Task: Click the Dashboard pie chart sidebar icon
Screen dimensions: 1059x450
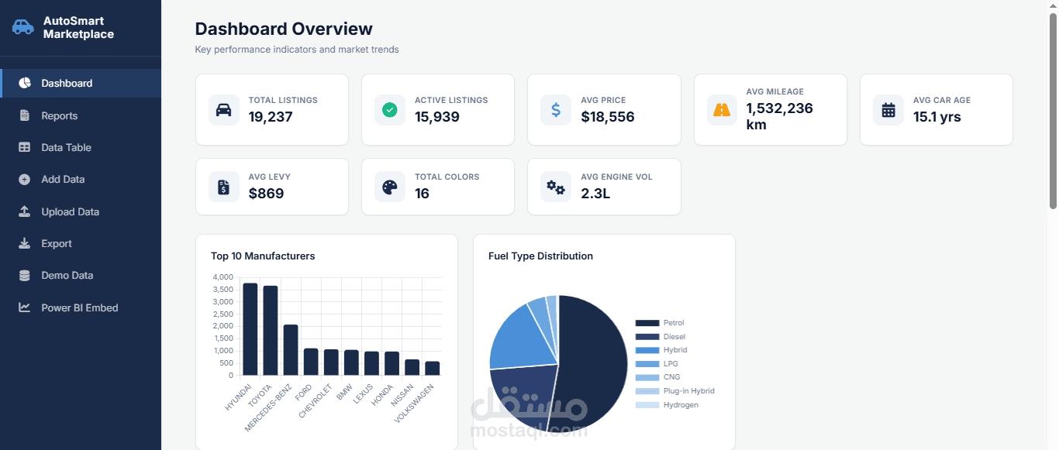Action: pos(25,83)
